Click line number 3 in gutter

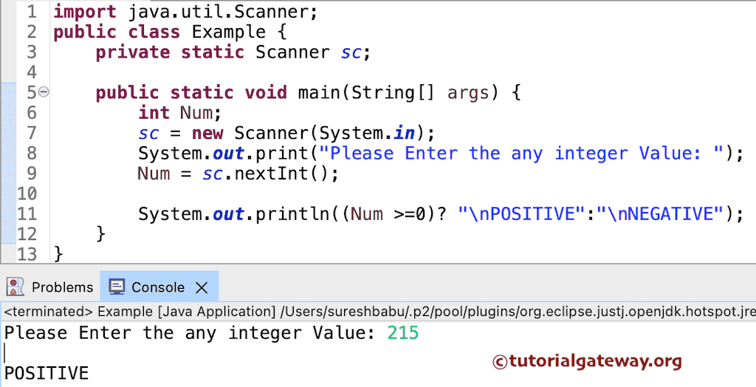click(x=31, y=52)
